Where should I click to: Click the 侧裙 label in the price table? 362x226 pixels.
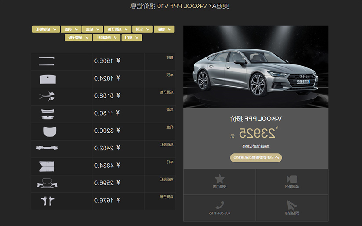click(x=170, y=57)
